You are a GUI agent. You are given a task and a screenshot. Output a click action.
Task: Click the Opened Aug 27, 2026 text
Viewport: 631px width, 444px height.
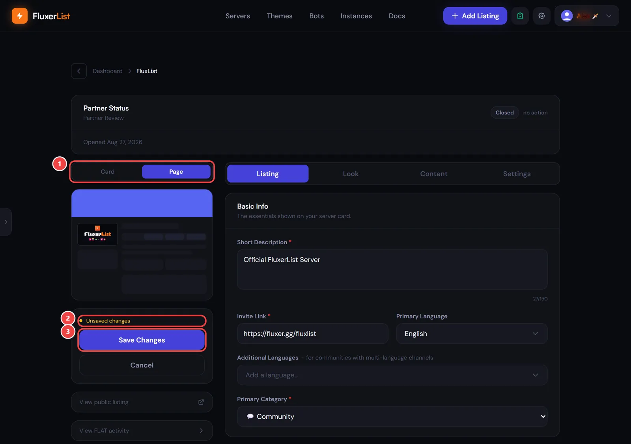pyautogui.click(x=113, y=142)
